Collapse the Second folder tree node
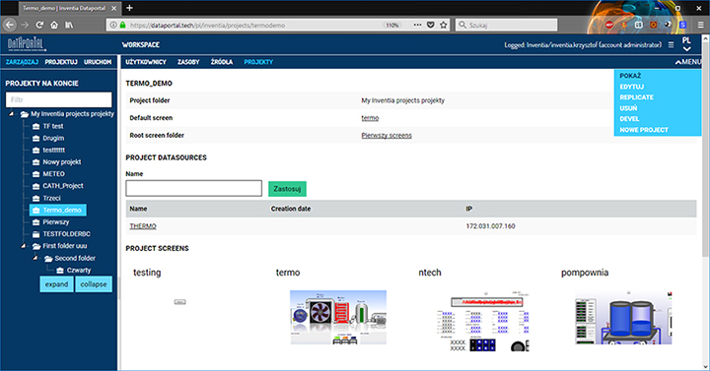 click(35, 258)
